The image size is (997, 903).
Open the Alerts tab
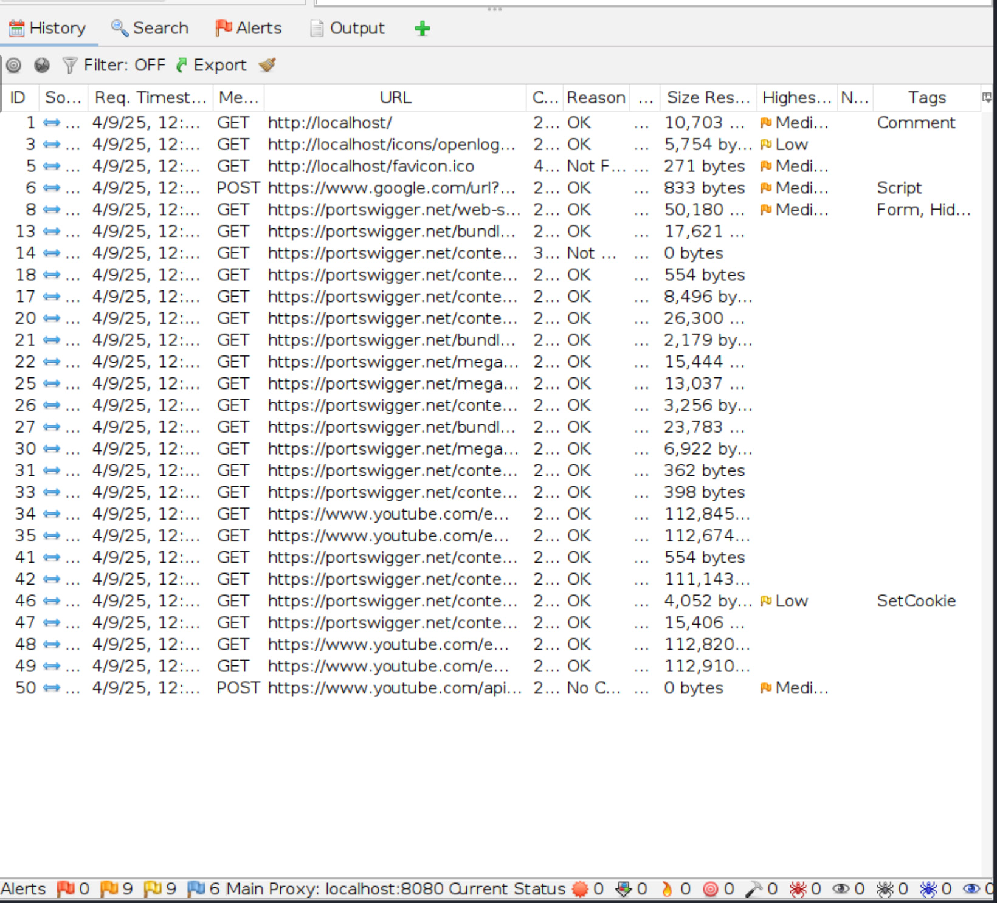(x=249, y=29)
